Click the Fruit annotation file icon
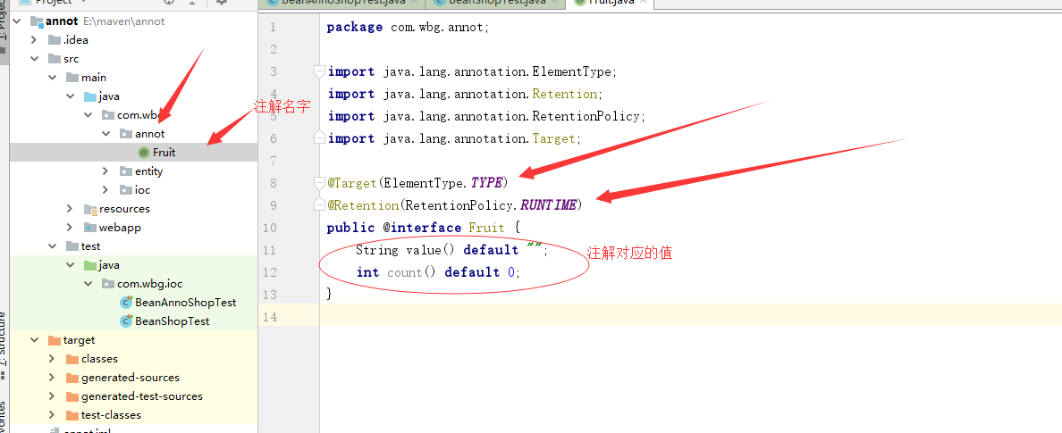 pos(143,153)
